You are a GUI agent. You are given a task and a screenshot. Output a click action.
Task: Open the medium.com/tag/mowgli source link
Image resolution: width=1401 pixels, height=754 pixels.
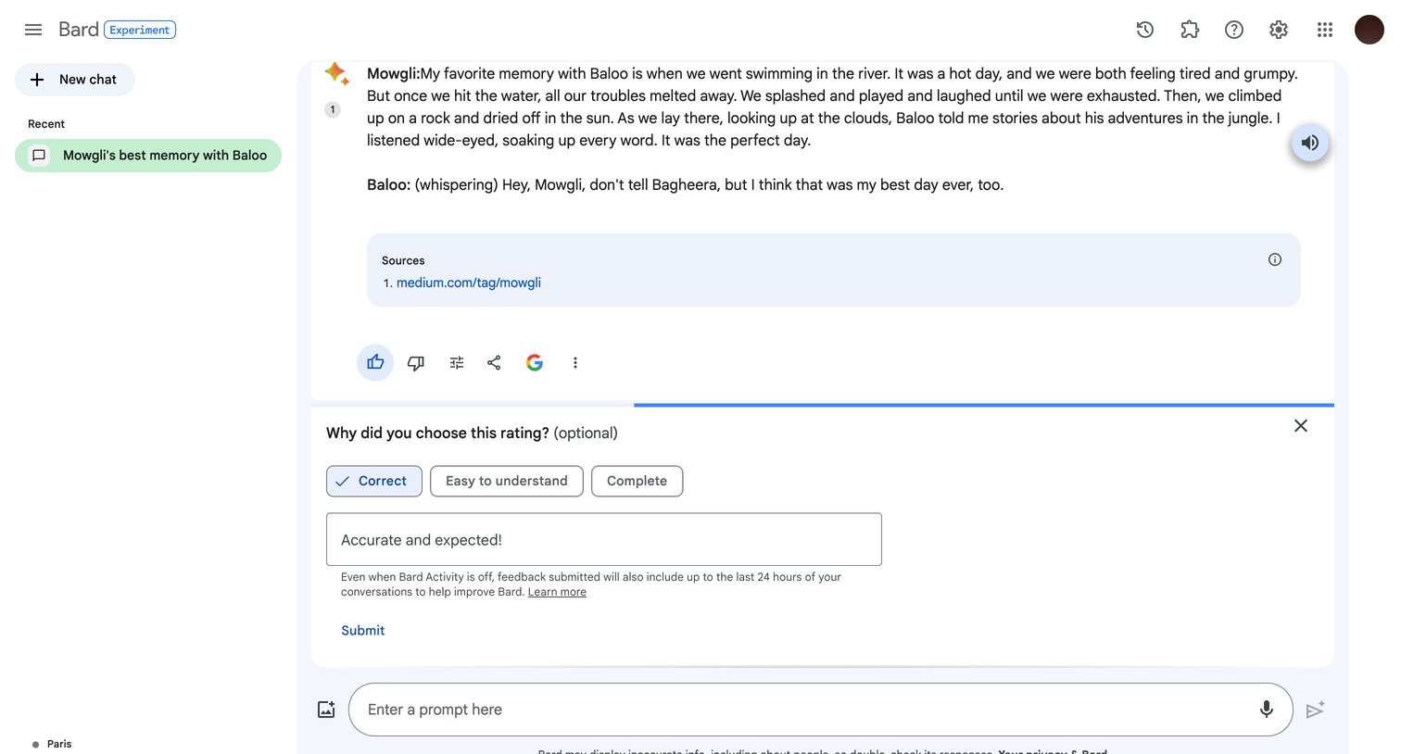(x=469, y=283)
